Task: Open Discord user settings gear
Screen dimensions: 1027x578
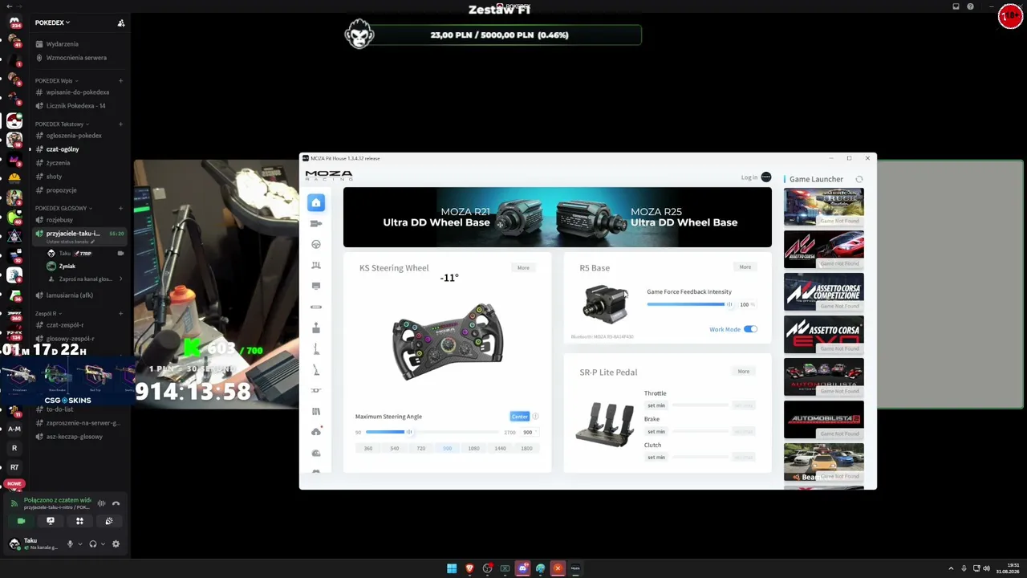Action: pos(116,544)
